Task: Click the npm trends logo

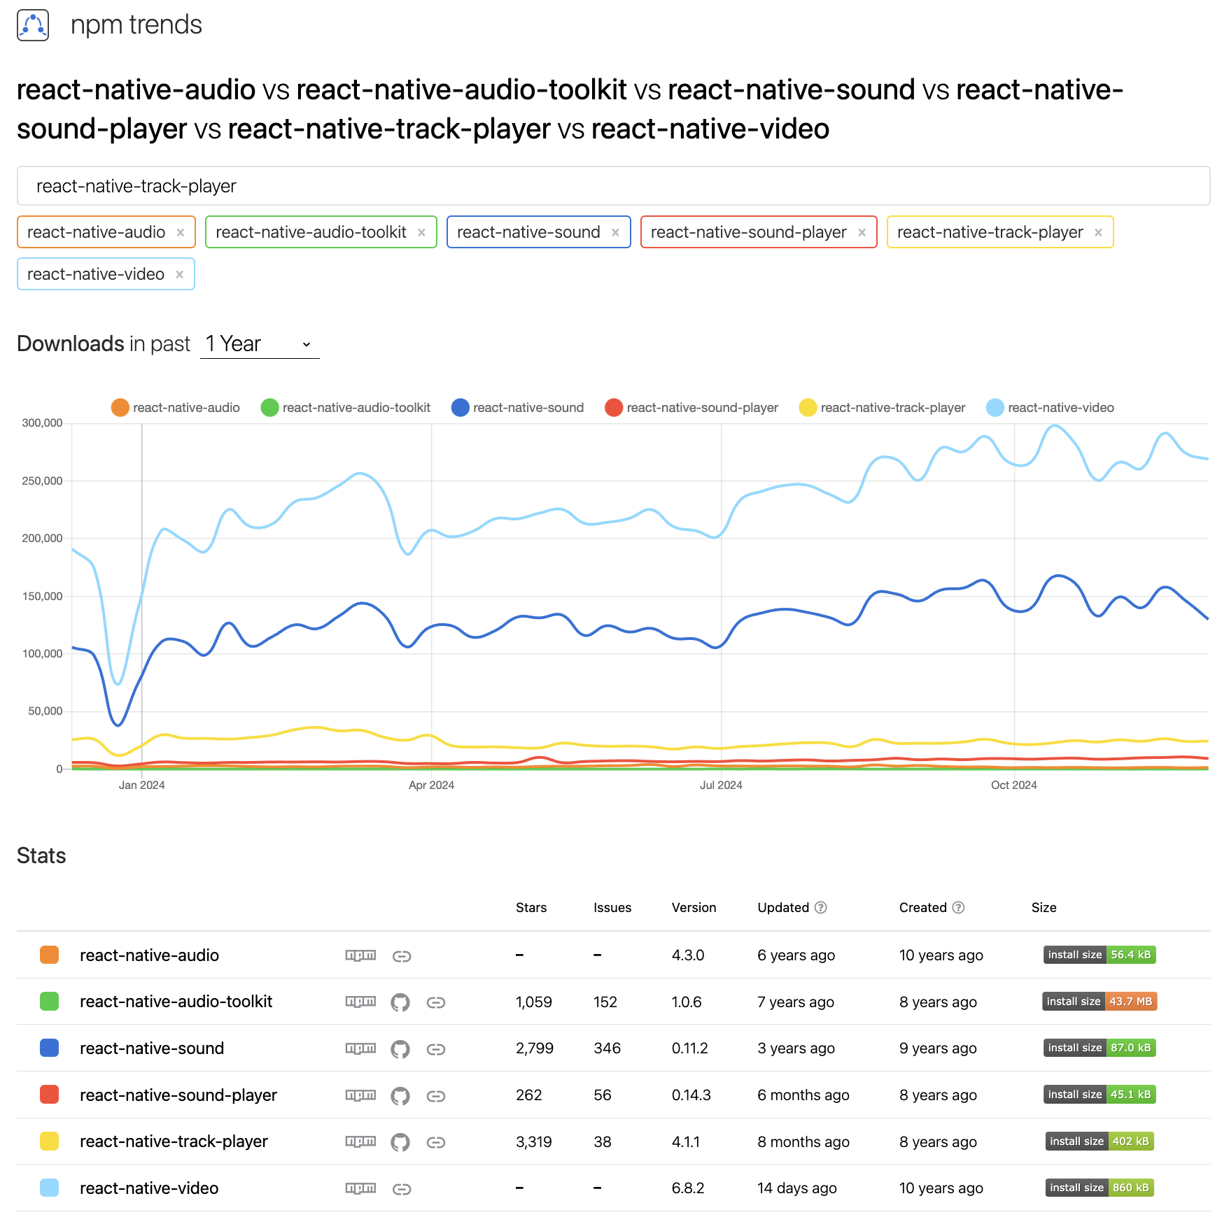Action: coord(31,24)
